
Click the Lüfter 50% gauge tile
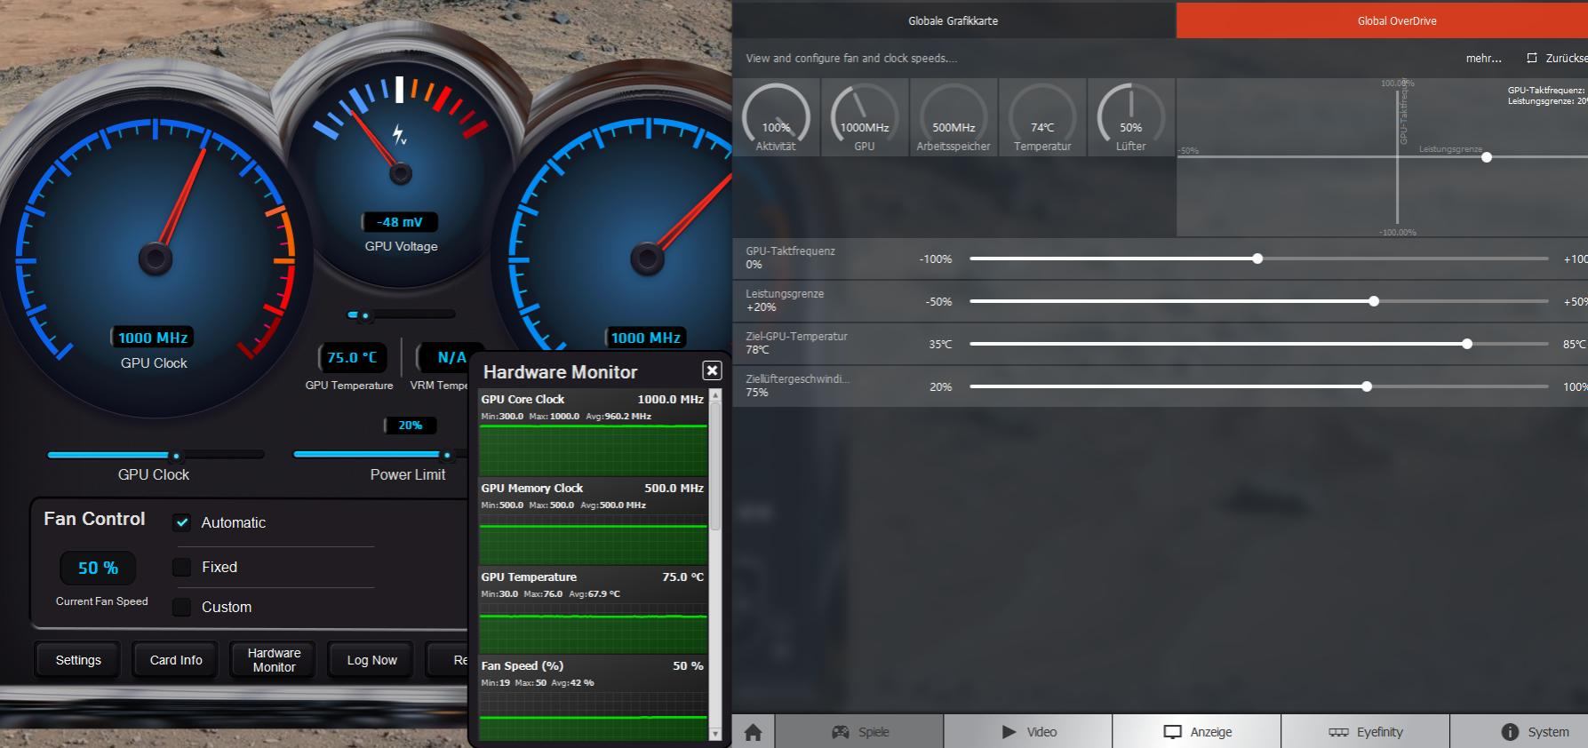(x=1130, y=117)
